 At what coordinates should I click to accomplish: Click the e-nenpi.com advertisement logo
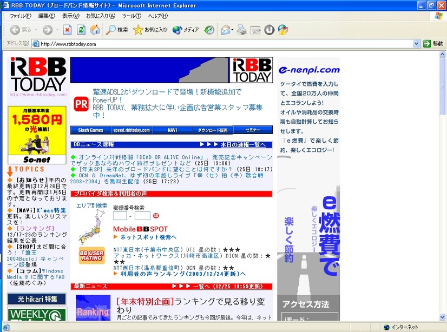click(309, 70)
